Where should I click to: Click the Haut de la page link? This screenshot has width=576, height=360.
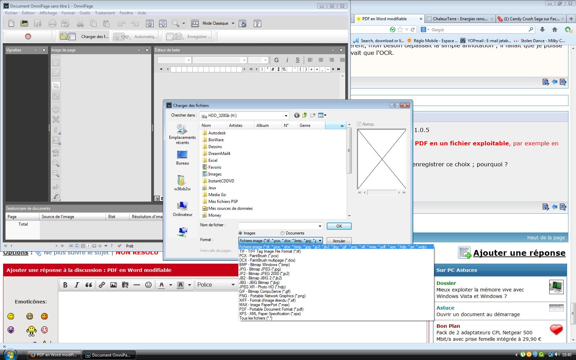point(546,238)
